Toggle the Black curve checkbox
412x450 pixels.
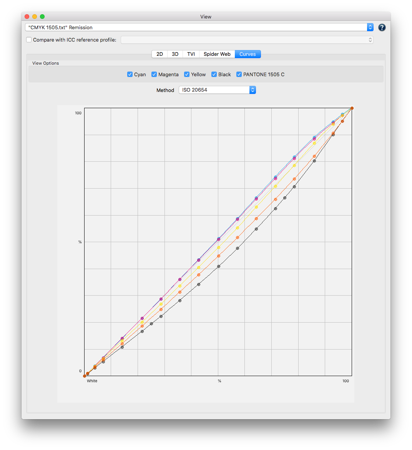coord(214,74)
